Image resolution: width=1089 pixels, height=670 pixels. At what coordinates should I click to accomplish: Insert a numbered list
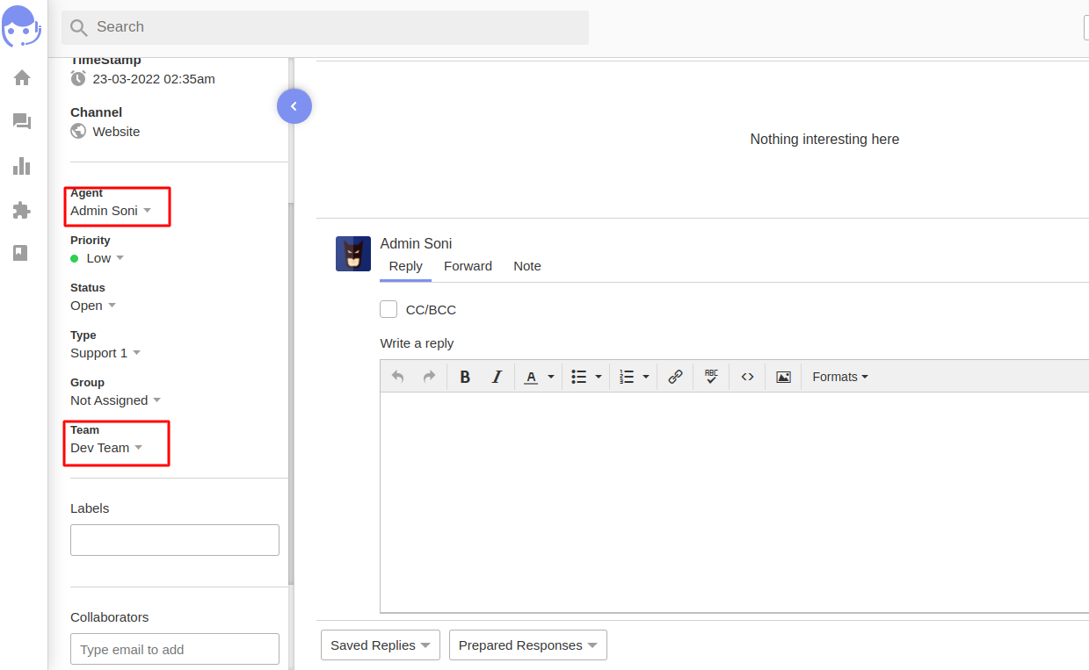(x=627, y=377)
